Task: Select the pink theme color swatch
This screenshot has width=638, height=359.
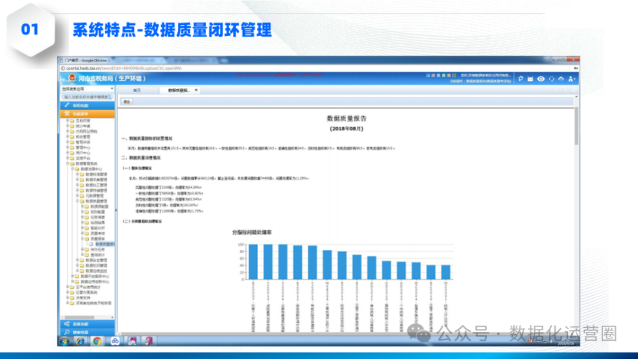Action: click(x=433, y=75)
